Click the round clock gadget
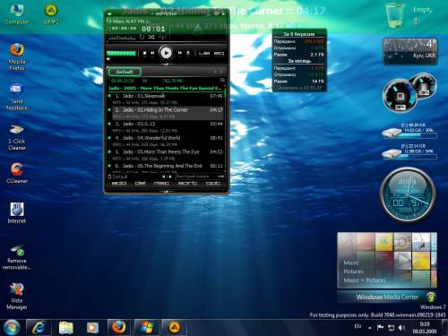 [408, 194]
